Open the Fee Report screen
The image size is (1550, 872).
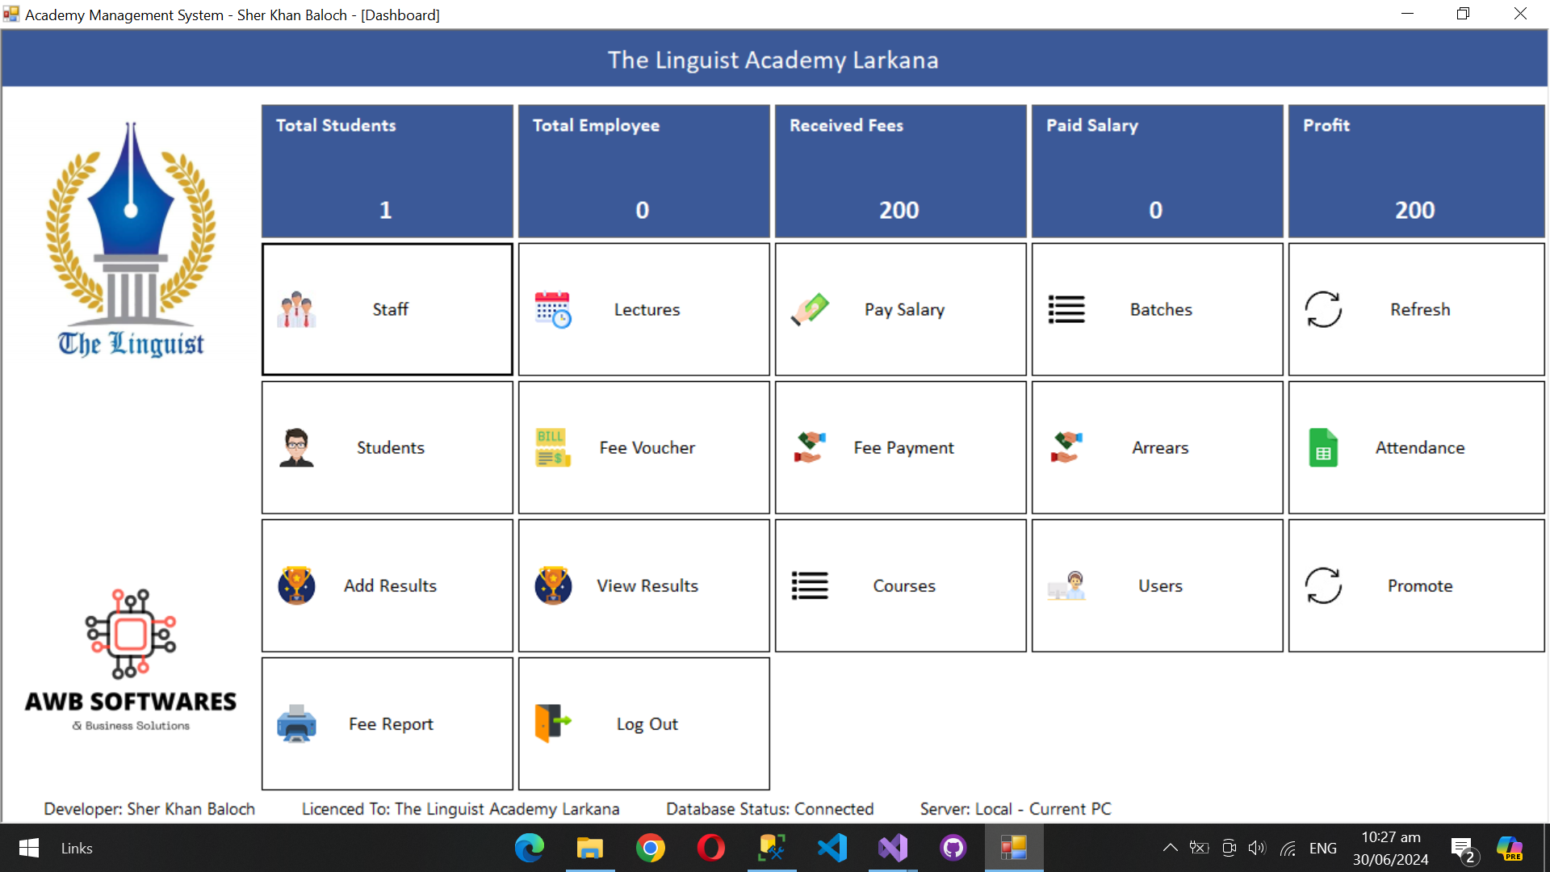tap(387, 723)
